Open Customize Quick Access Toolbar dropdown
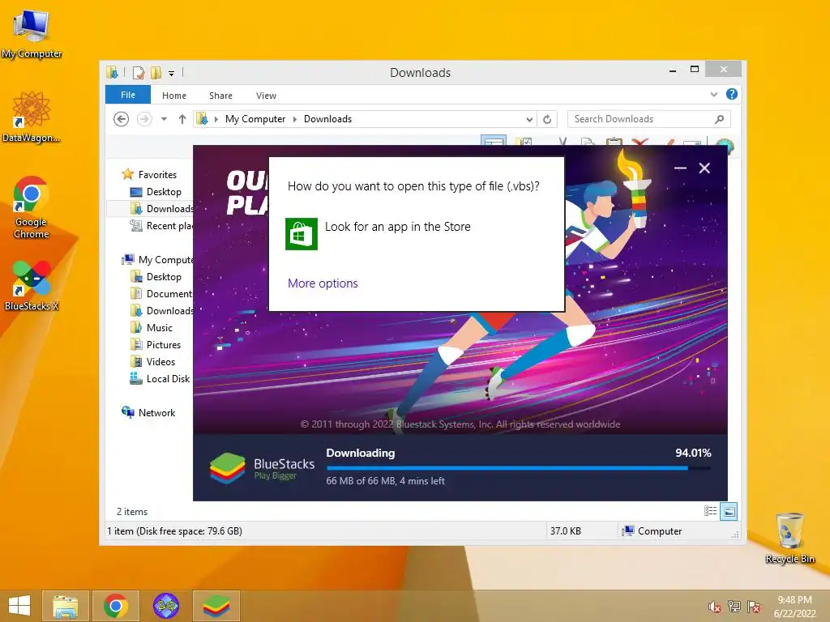 pos(172,74)
